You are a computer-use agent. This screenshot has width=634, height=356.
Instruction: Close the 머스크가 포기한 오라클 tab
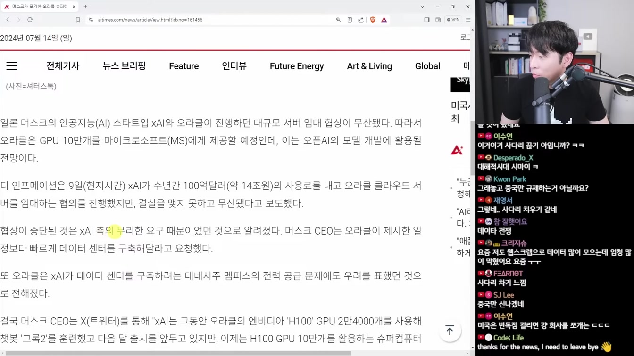74,7
